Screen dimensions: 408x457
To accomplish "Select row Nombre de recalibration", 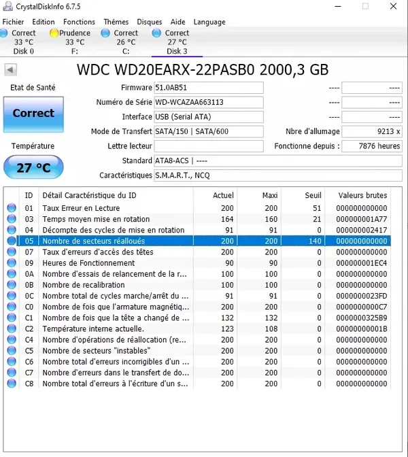I will pyautogui.click(x=198, y=285).
